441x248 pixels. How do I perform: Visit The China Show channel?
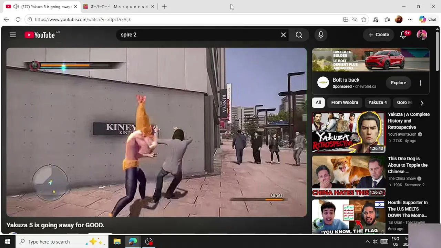[402, 178]
